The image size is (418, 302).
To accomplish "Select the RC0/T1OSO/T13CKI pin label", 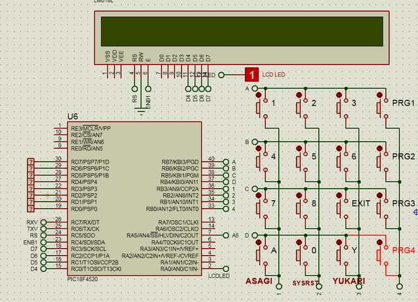I will click(96, 269).
